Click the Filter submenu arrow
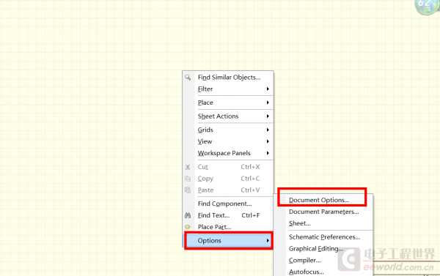Viewport: 440px width, 276px height. tap(268, 89)
